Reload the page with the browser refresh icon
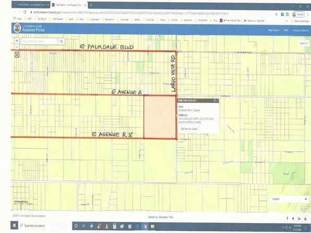Screen dimensions: 311x233 (25, 12)
